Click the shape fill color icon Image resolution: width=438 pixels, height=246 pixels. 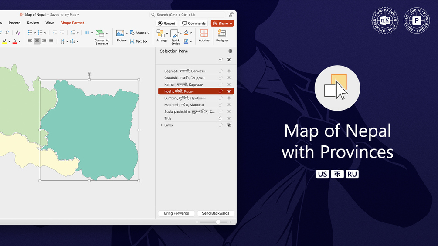(186, 33)
